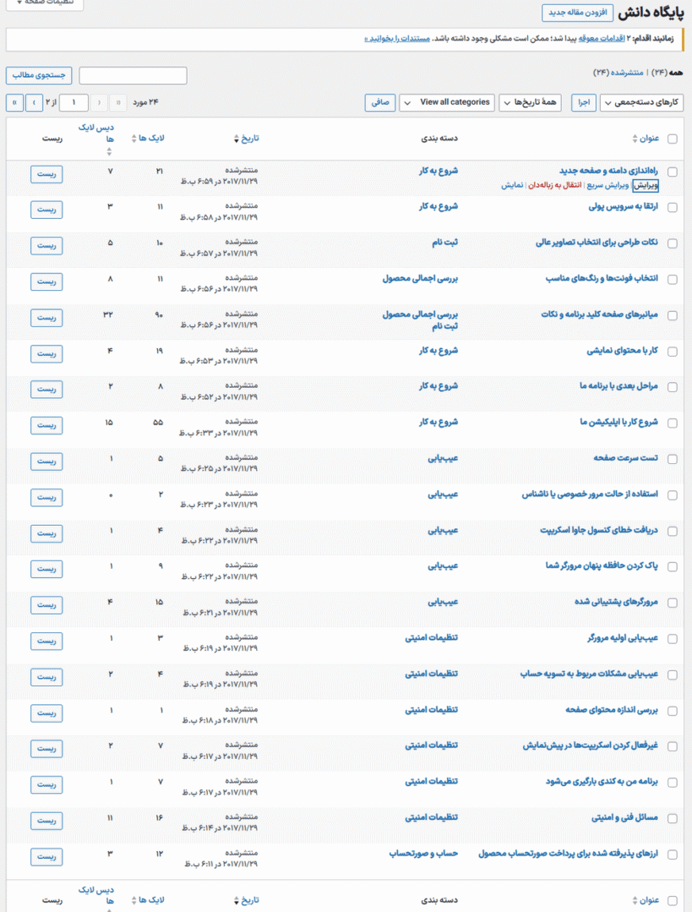
Task: Open the 'View all categories' dropdown
Action: (447, 102)
